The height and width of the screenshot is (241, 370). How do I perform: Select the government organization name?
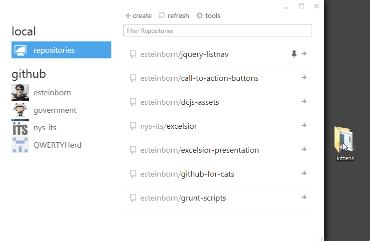click(55, 110)
